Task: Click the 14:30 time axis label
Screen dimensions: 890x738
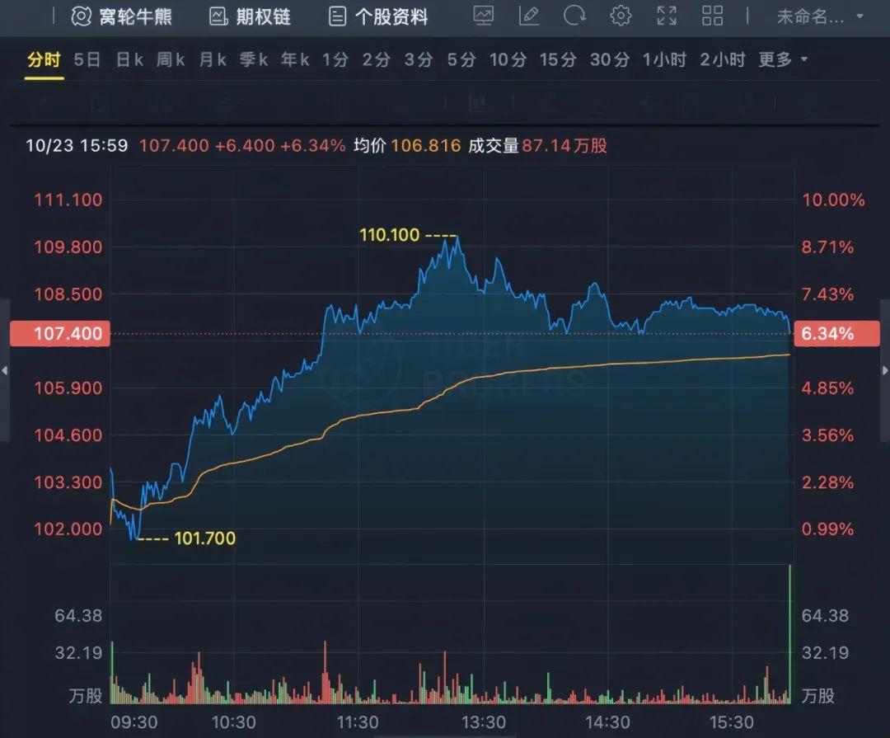Action: tap(607, 722)
